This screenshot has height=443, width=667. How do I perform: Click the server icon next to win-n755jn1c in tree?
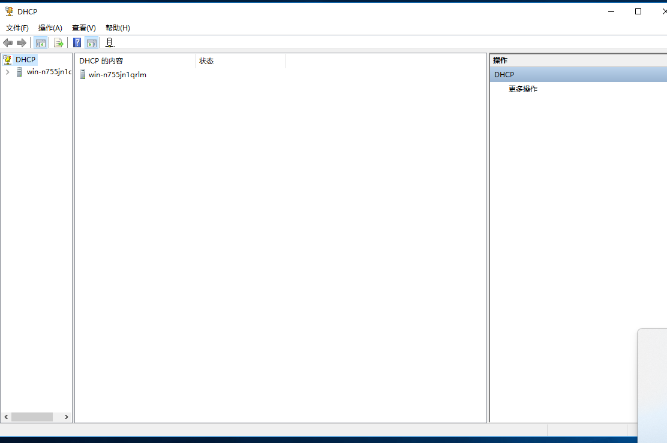pyautogui.click(x=19, y=72)
